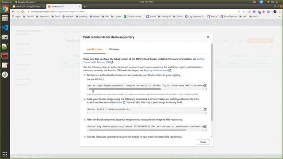Open the Apps bookmark shortcut
Screen dimensions: 283x159
(16, 16)
